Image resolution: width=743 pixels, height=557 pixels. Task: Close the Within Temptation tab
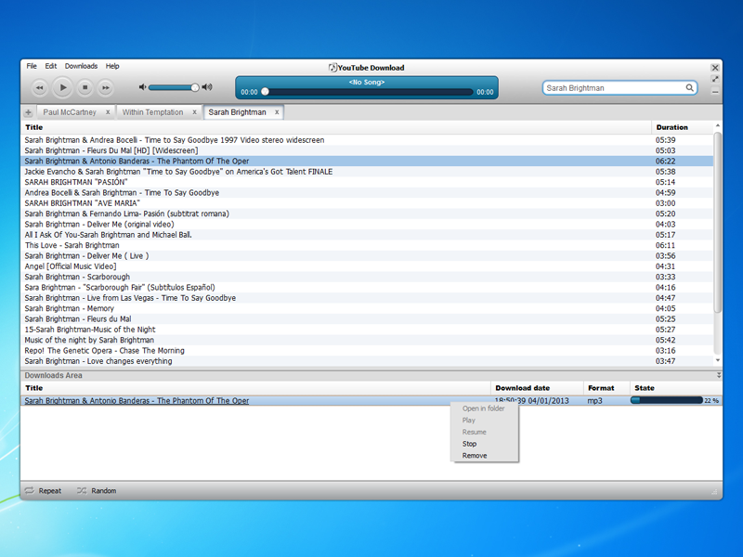[x=194, y=112]
